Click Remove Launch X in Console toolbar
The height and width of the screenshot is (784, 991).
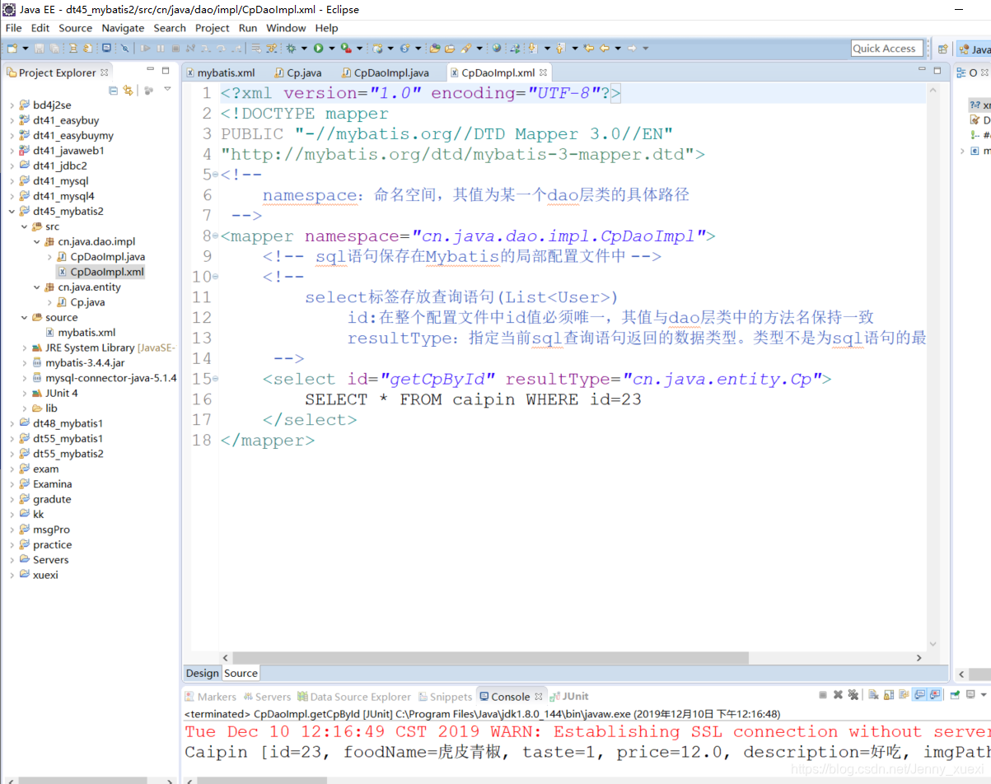(838, 696)
